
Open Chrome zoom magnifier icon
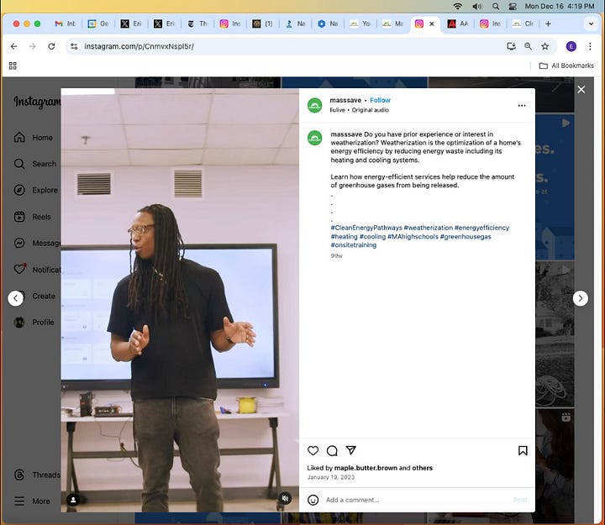(528, 46)
